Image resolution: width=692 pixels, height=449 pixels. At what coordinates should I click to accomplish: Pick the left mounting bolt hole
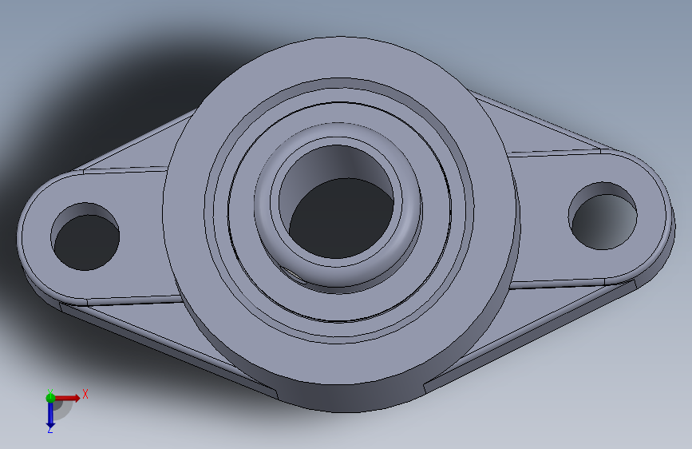click(85, 236)
